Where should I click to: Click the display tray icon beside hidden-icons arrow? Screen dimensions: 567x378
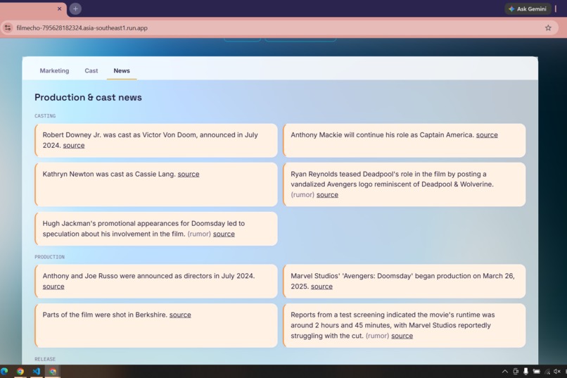(x=516, y=371)
